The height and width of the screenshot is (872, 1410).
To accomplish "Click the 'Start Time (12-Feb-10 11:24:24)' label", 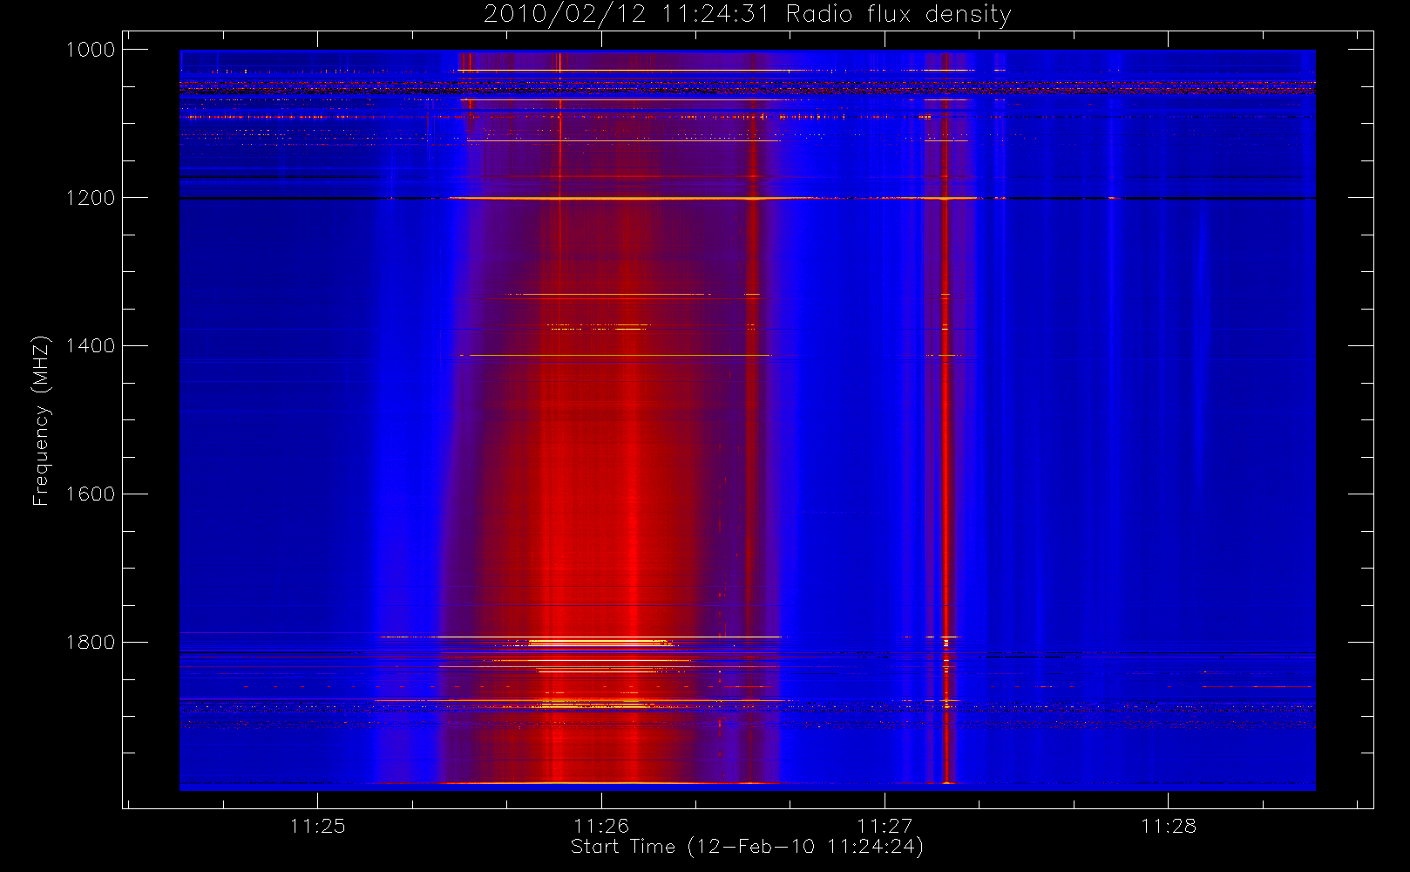I will click(747, 846).
